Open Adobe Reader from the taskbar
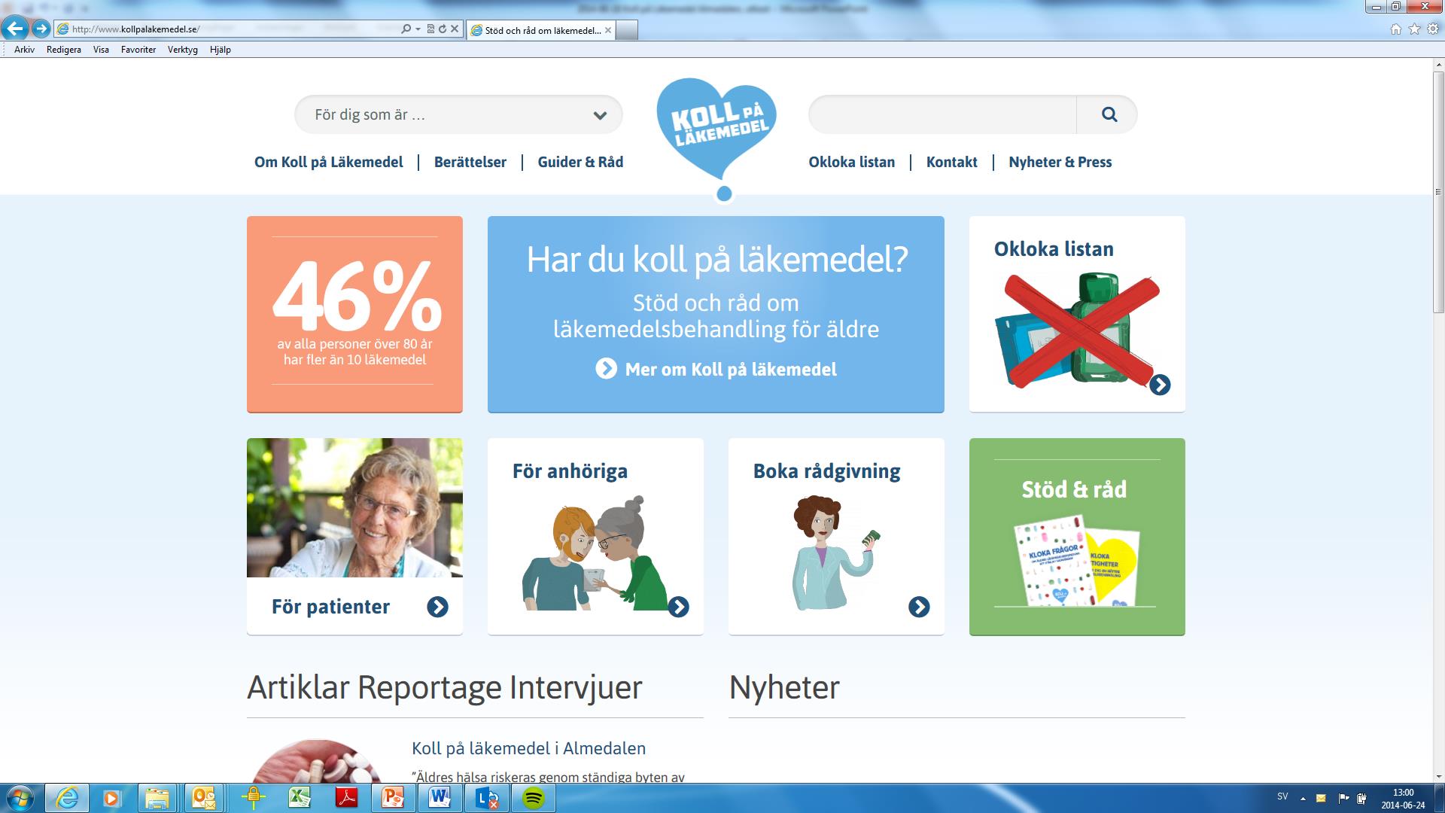 346,797
